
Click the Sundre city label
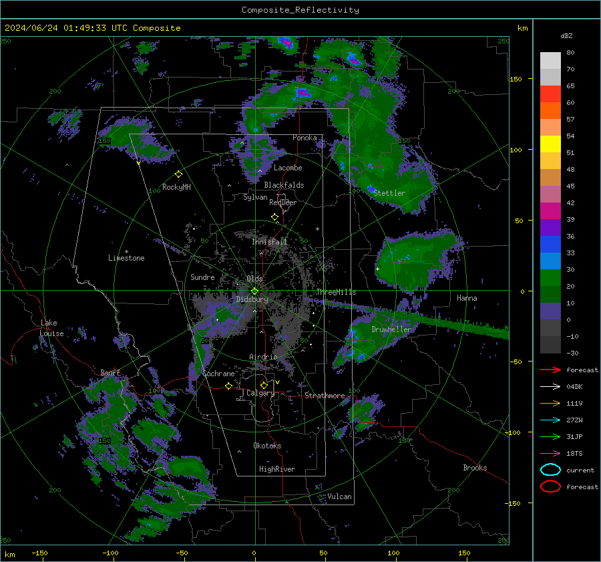pyautogui.click(x=202, y=277)
